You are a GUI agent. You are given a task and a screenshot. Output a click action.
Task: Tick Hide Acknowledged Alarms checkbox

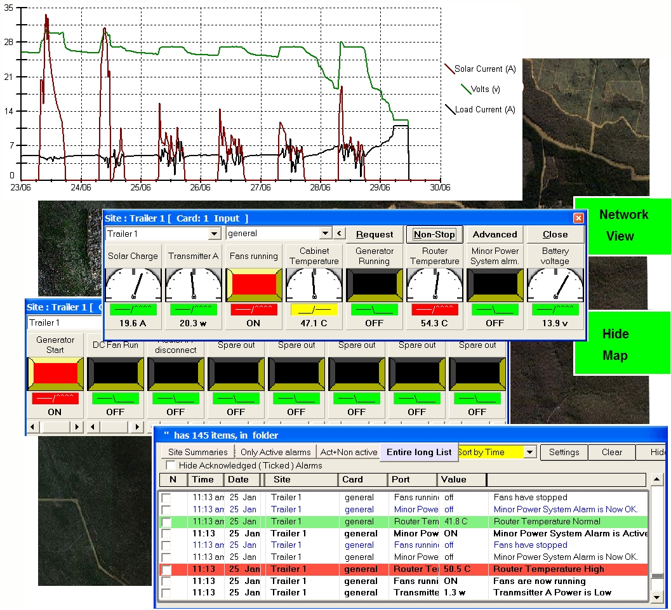tap(171, 465)
